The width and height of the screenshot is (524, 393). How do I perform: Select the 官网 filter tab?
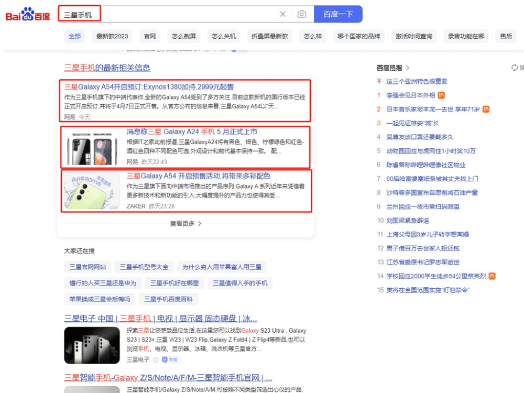tap(150, 36)
